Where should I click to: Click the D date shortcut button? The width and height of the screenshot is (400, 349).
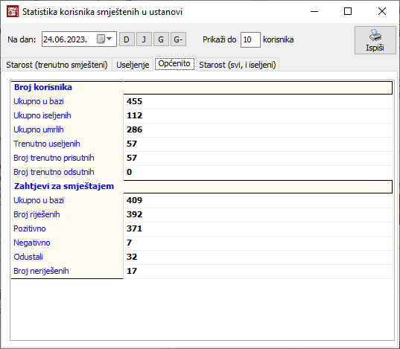click(127, 39)
